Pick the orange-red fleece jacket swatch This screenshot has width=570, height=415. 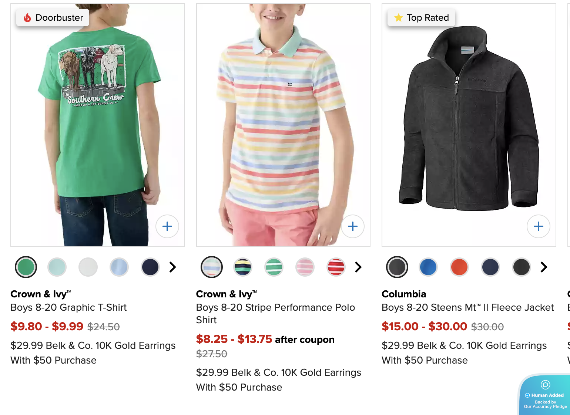459,267
